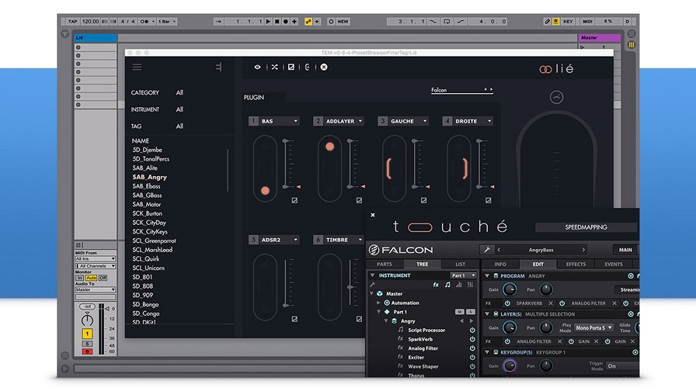Go to previous preset before AngryBass
The height and width of the screenshot is (391, 696).
[x=499, y=250]
